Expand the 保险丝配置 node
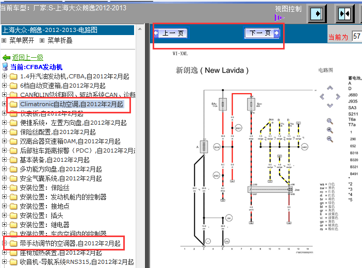Viewport: 362px width, 268px height. (4, 131)
